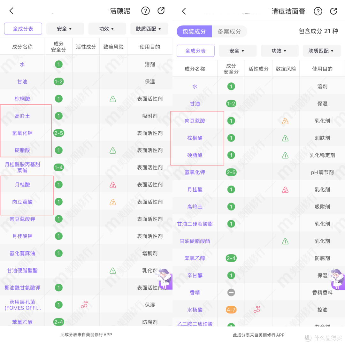Open 甘油二硬脂酸酯 ingredient details
Screen dimensions: 345x345
pos(195,224)
